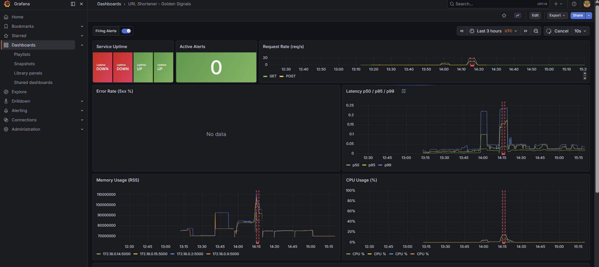Star this dashboard as favorite
This screenshot has height=267, width=599.
[x=504, y=15]
